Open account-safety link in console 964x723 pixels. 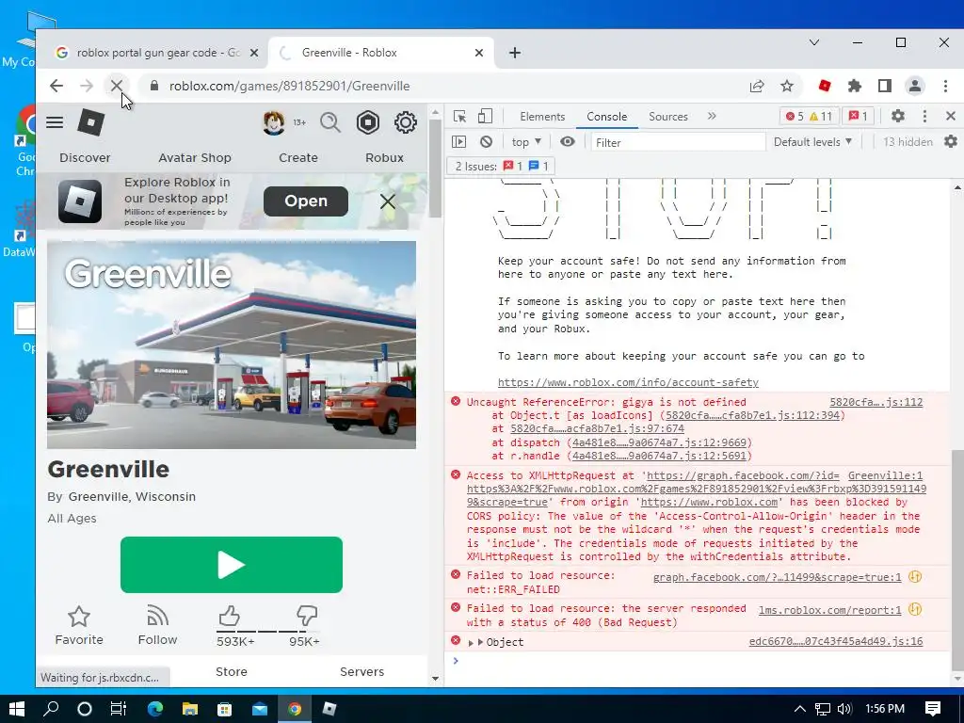click(x=628, y=382)
